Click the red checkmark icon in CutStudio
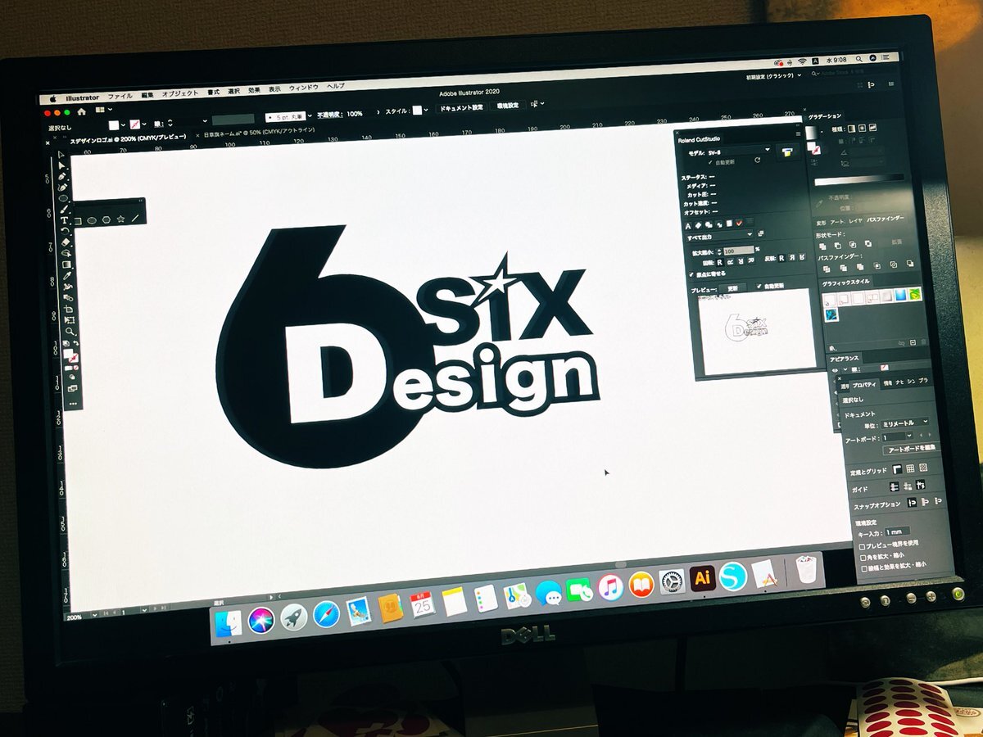The width and height of the screenshot is (983, 737). tap(739, 223)
